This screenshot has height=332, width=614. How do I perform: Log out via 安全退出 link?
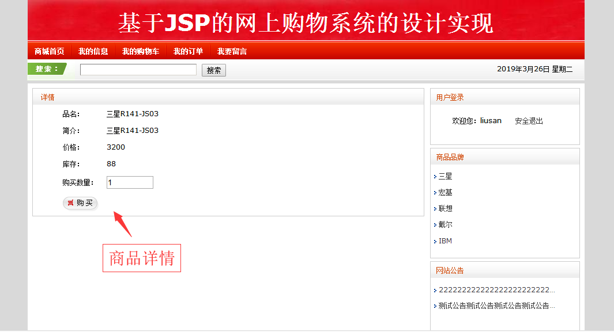[x=529, y=121]
